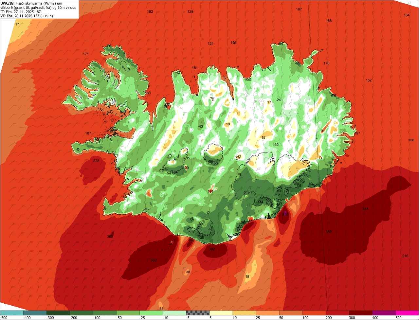Screen dimensions: 419x320
Task: Click the map value 152
Action: click(369, 80)
